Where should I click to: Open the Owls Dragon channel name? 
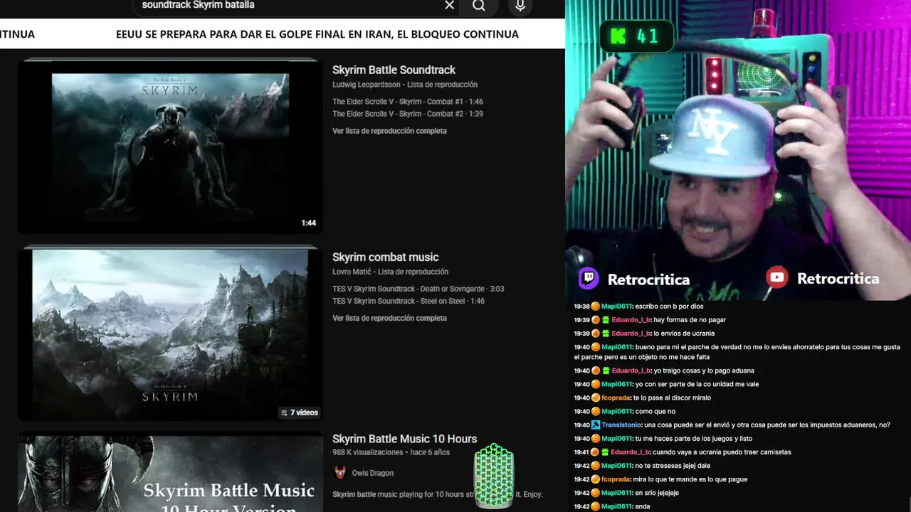click(372, 473)
